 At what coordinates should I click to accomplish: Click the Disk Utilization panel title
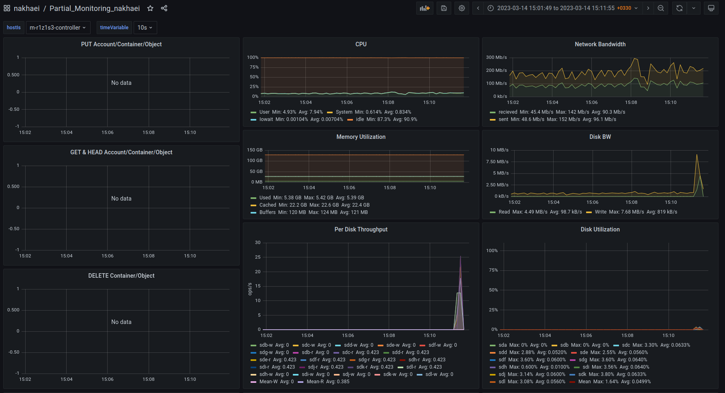click(x=600, y=229)
